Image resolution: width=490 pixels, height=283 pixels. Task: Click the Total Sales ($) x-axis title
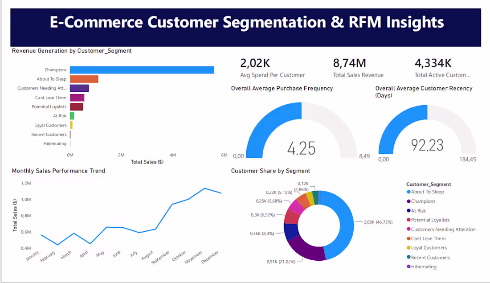[x=147, y=162]
